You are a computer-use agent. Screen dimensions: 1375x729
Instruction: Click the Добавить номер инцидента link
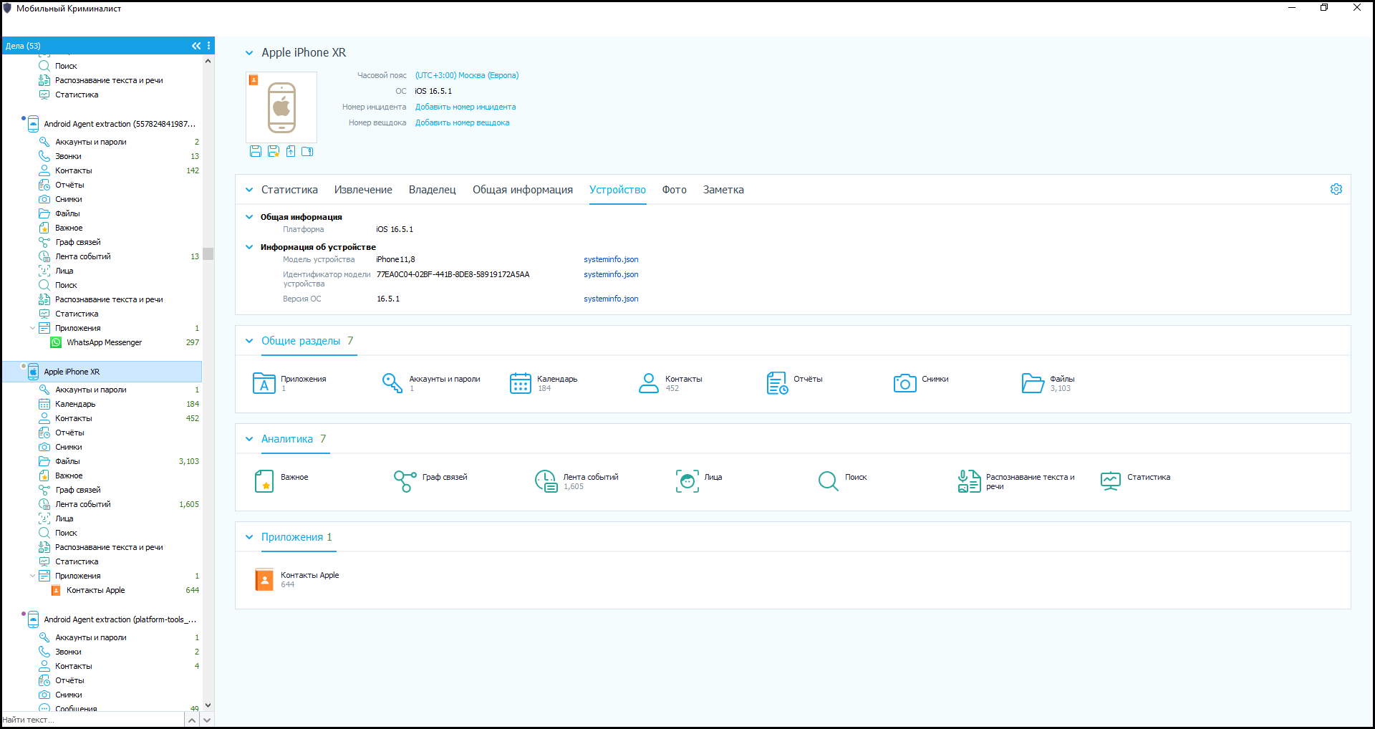coord(465,107)
